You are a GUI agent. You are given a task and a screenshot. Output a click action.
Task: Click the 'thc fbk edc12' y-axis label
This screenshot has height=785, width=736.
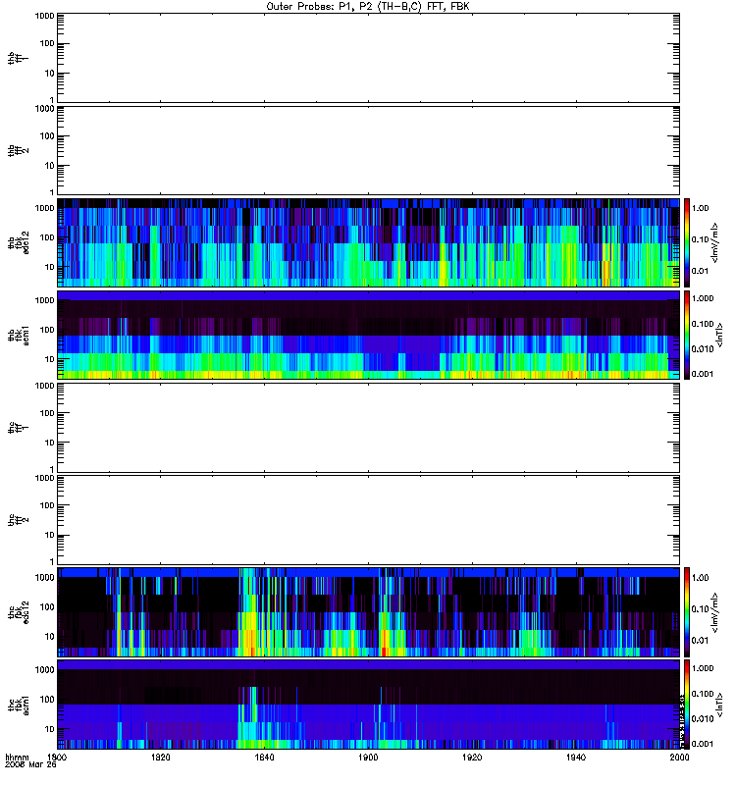point(18,612)
